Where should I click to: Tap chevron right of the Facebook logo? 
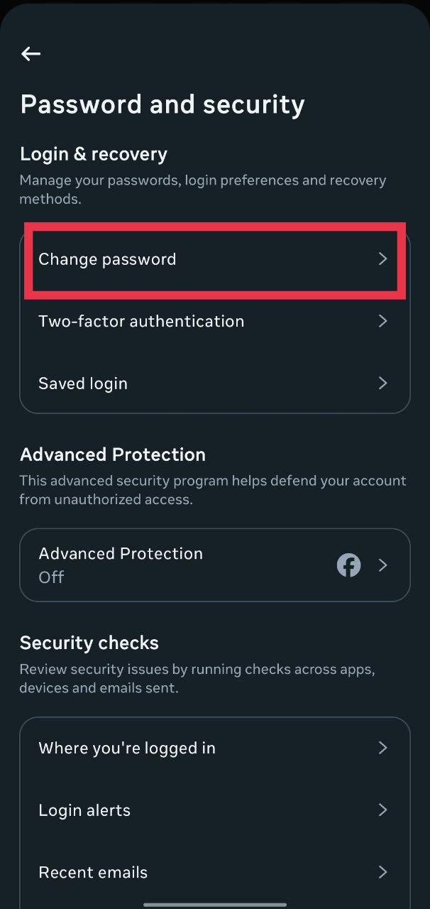(382, 565)
